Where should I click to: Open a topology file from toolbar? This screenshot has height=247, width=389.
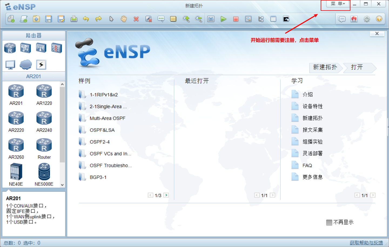(x=36, y=19)
